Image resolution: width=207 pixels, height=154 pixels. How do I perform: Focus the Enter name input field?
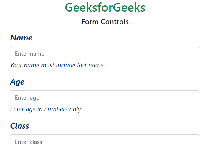[x=105, y=53]
